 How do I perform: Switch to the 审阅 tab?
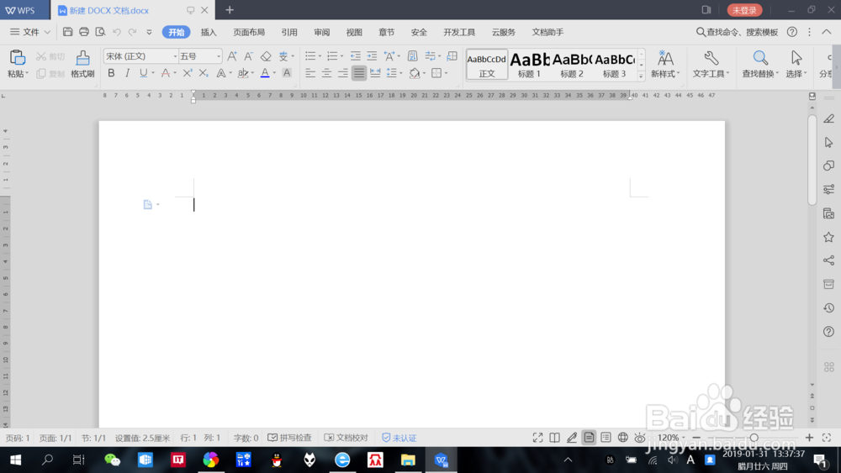point(322,32)
